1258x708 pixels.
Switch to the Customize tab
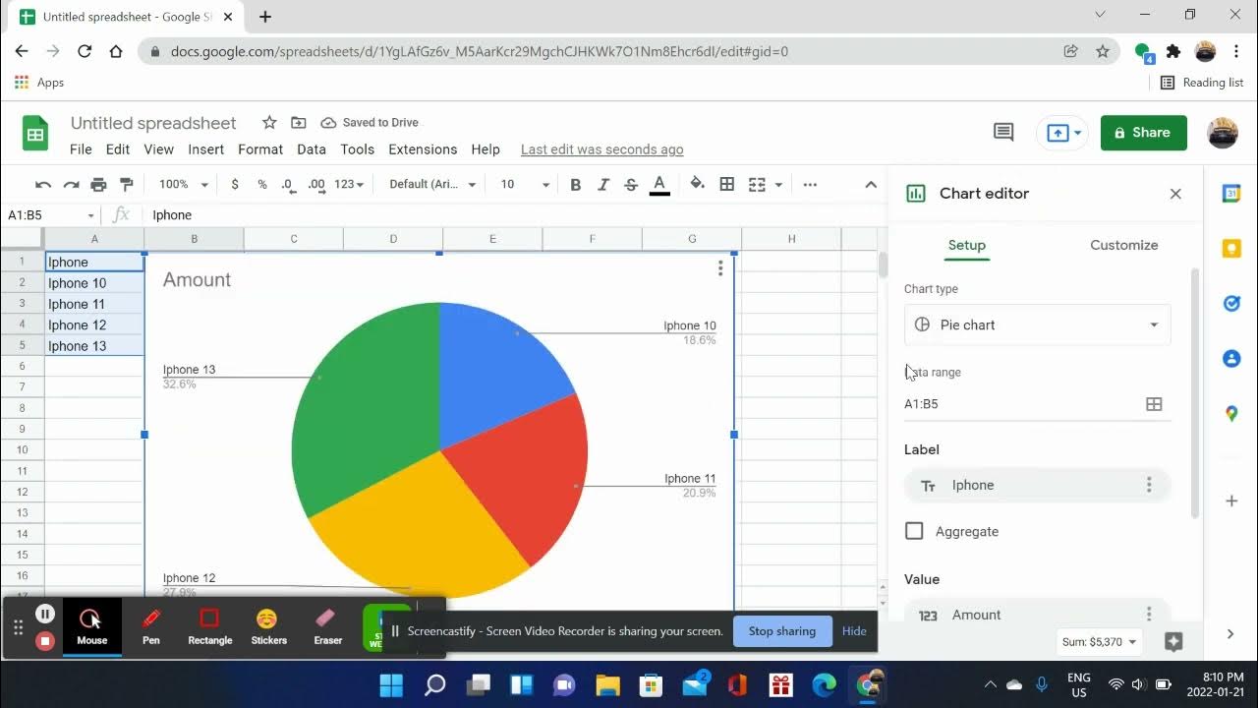tap(1124, 245)
